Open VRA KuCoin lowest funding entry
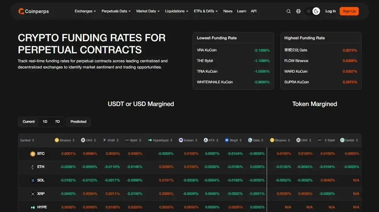The height and width of the screenshot is (212, 379). click(x=233, y=50)
